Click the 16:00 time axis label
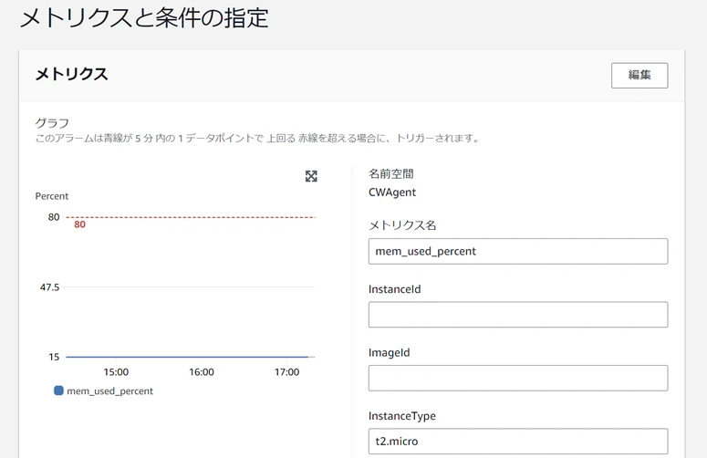This screenshot has width=707, height=458. tap(202, 372)
